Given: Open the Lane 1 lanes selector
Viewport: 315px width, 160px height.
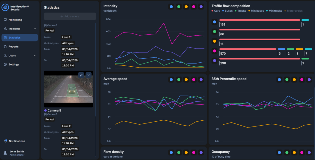Looking at the screenshot, I should point(66,37).
